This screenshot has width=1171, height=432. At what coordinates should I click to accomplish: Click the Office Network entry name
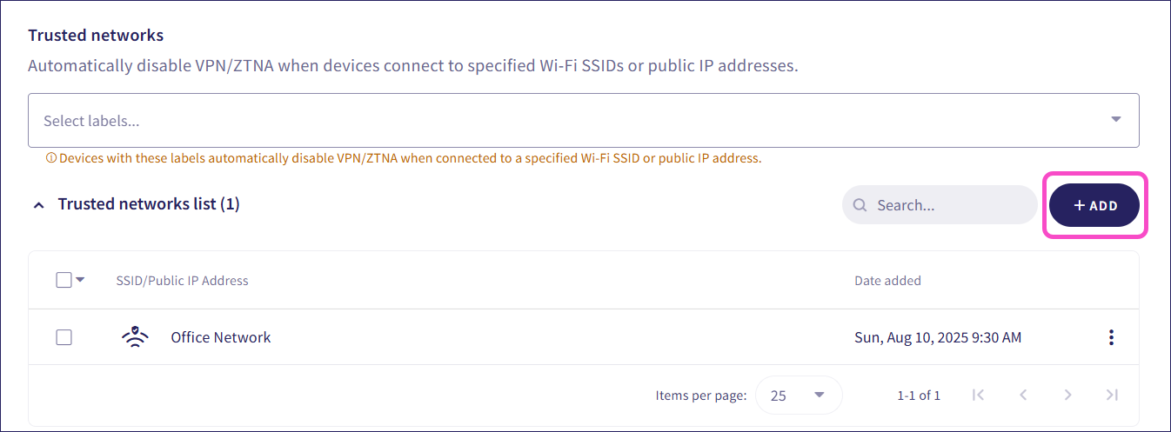click(220, 337)
